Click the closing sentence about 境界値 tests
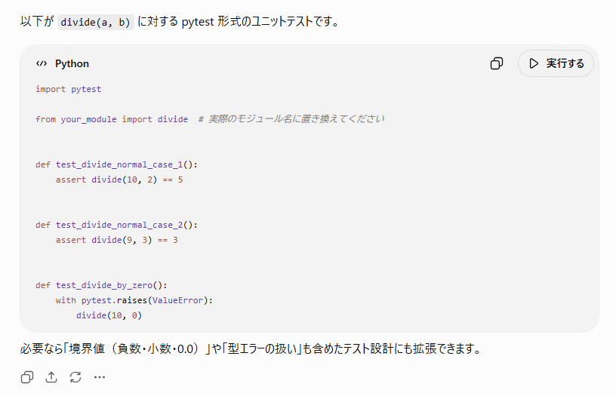Screen dimensions: 616x396 click(251, 348)
